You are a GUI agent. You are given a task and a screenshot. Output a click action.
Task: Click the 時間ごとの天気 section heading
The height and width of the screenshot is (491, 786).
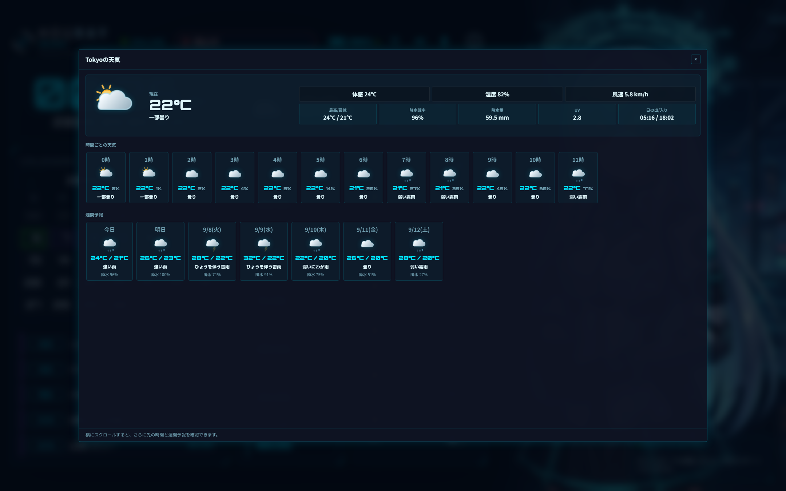(101, 145)
